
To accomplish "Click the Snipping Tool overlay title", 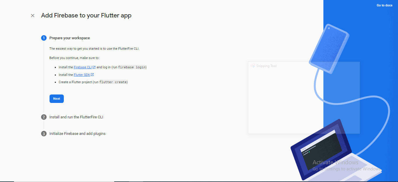I will (266, 66).
